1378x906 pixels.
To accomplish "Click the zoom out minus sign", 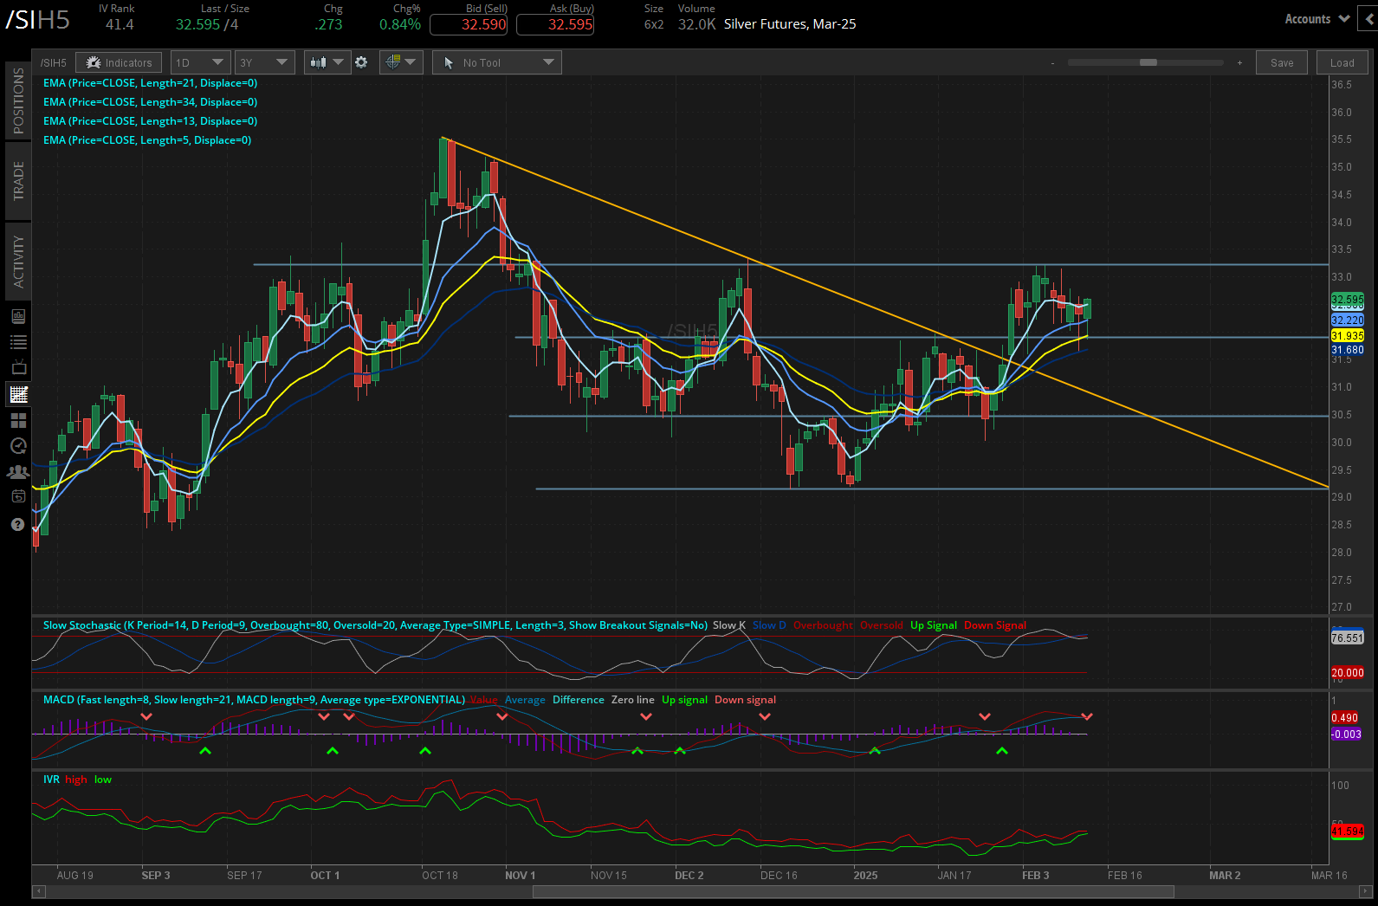I will click(1052, 63).
